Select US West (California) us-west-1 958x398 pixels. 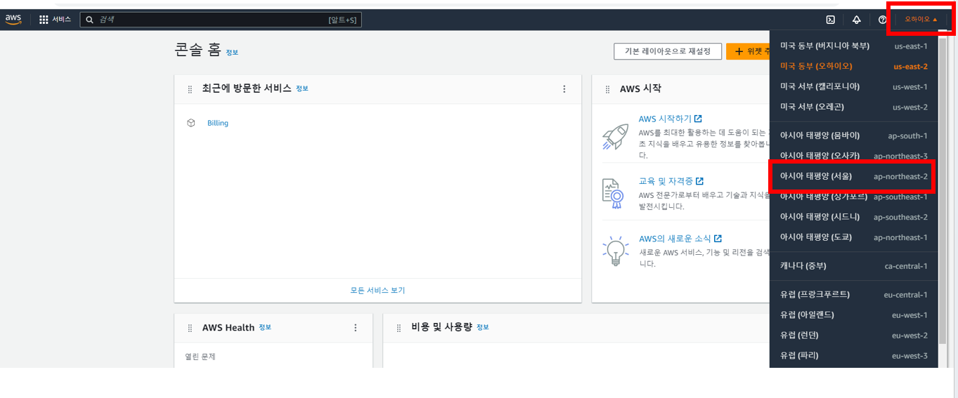854,86
